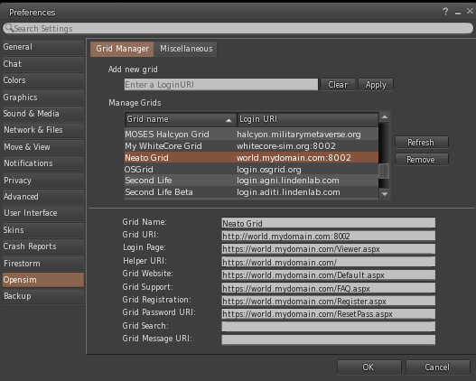Click the grid list scroll up arrow
Image resolution: width=476 pixels, height=381 pixels.
click(x=385, y=116)
